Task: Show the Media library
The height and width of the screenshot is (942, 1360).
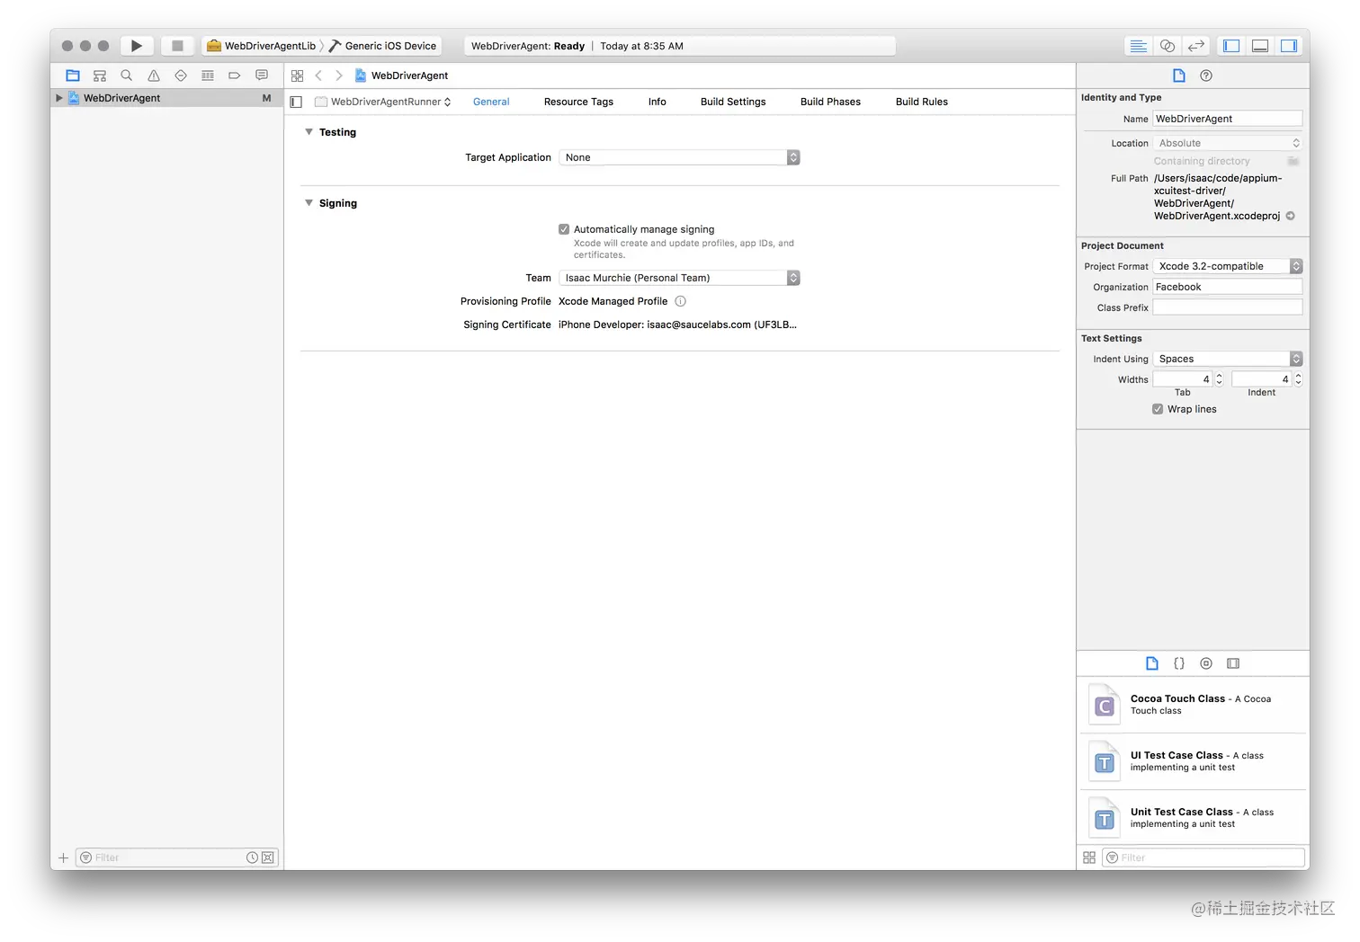Action: (x=1233, y=663)
